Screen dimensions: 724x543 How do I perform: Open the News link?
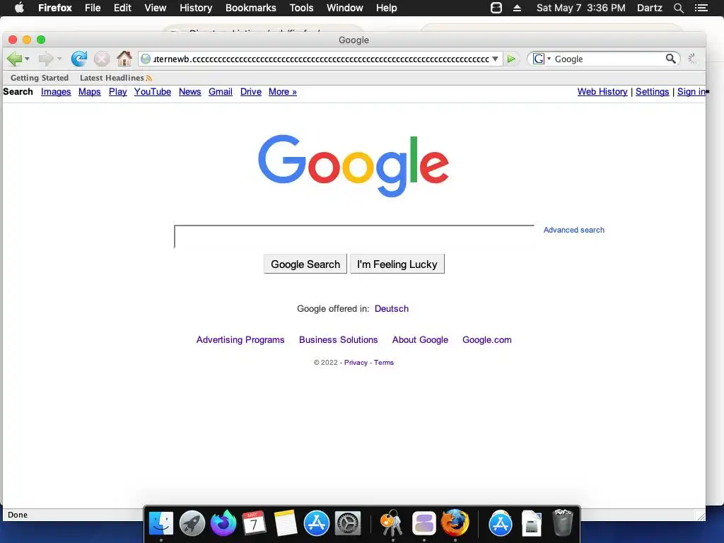[189, 91]
